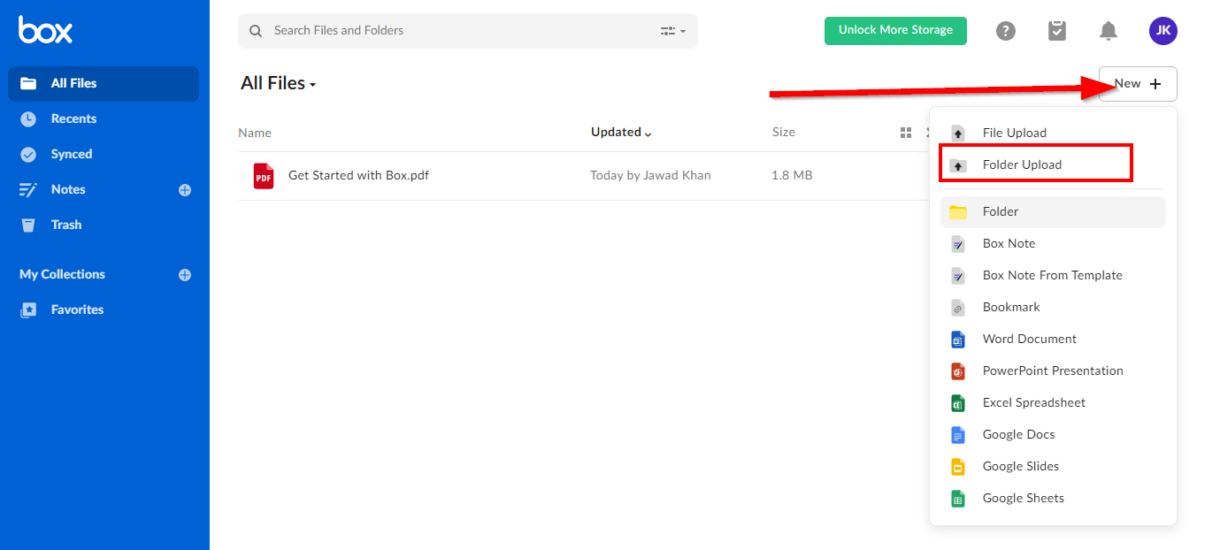1220x550 pixels.
Task: Open Recents in sidebar
Action: click(104, 119)
